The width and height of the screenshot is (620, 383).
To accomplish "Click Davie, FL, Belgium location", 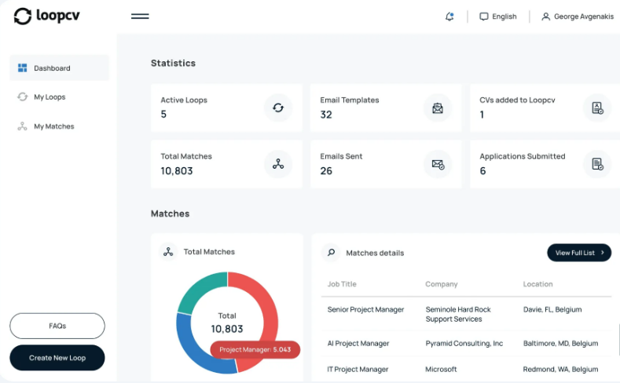I will coord(552,309).
